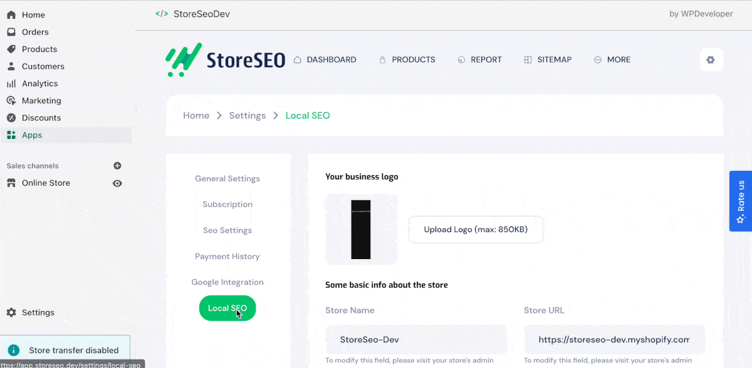The image size is (752, 368).
Task: Click the Marketing target icon
Action: (x=11, y=101)
